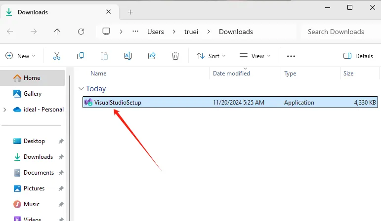Show hidden breadcrumb path ellipsis
This screenshot has height=221, width=381.
pyautogui.click(x=135, y=31)
